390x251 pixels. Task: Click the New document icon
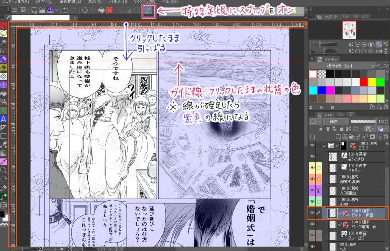[34, 10]
